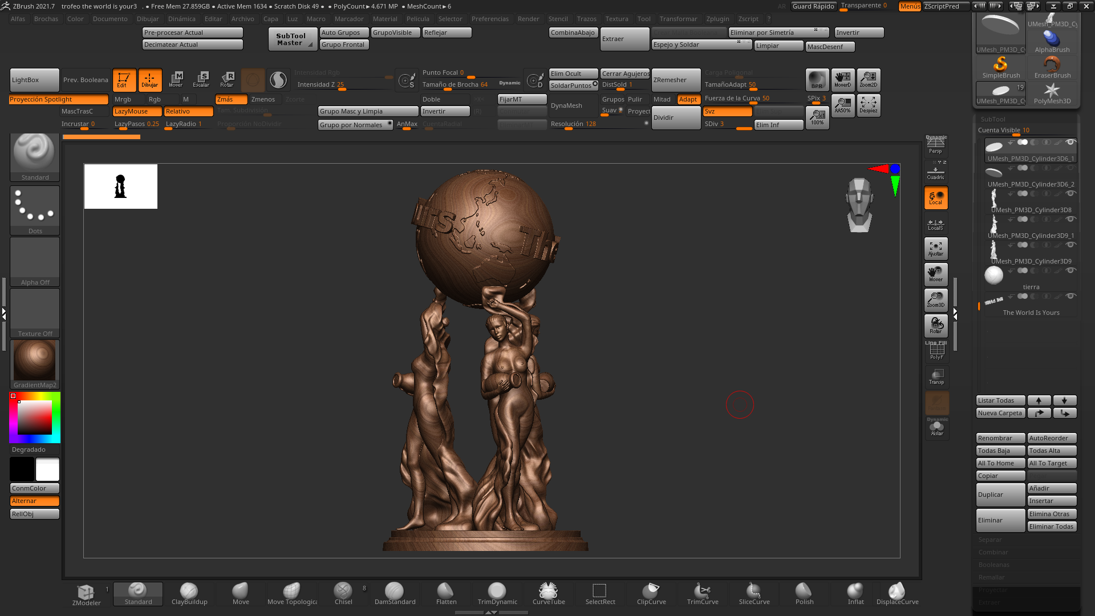Expand the hidden tray using the arrow at bottom center
Image resolution: width=1095 pixels, height=616 pixels.
point(489,612)
